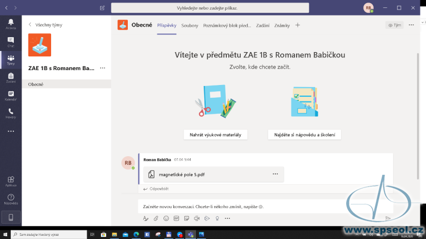Click the search command box
Screen dimensions: 426x239
point(210,8)
